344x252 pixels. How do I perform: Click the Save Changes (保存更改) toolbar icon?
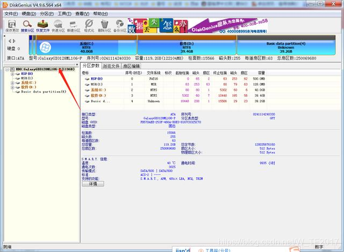point(12,26)
